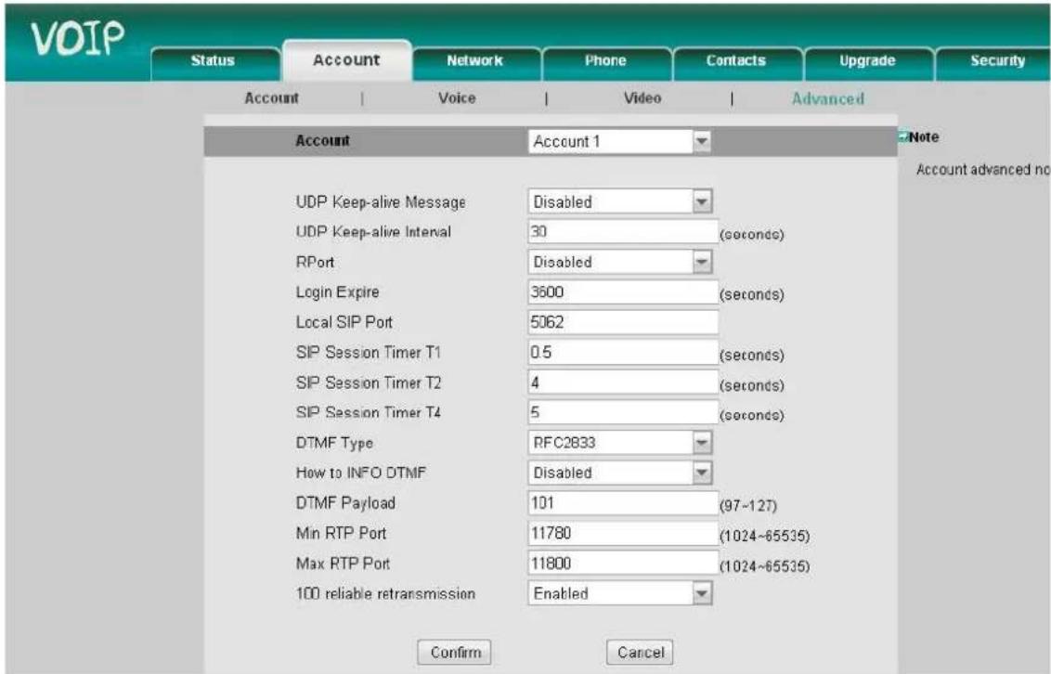Expand the RPort dropdown
This screenshot has height=674, width=1051.
pyautogui.click(x=619, y=262)
